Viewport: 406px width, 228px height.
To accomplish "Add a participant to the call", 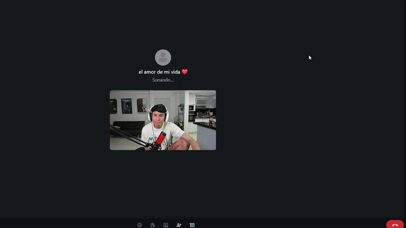I will [x=179, y=225].
